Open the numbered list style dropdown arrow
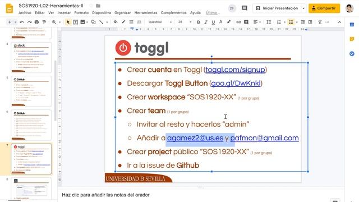Image resolution: width=359 pixels, height=202 pixels. [x=284, y=22]
